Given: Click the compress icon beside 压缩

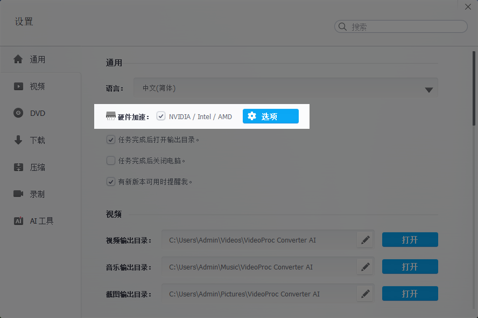Looking at the screenshot, I should pyautogui.click(x=18, y=167).
